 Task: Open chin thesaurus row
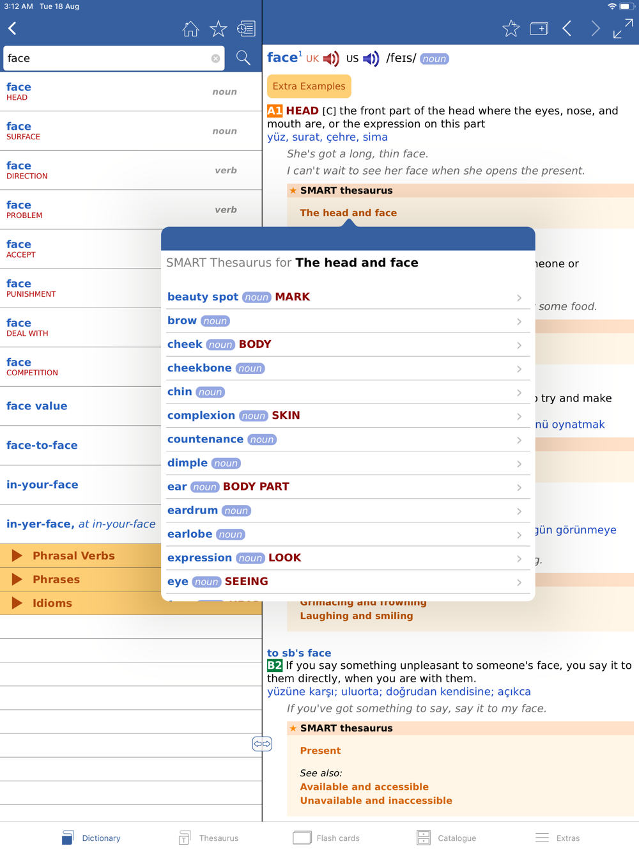click(x=348, y=392)
